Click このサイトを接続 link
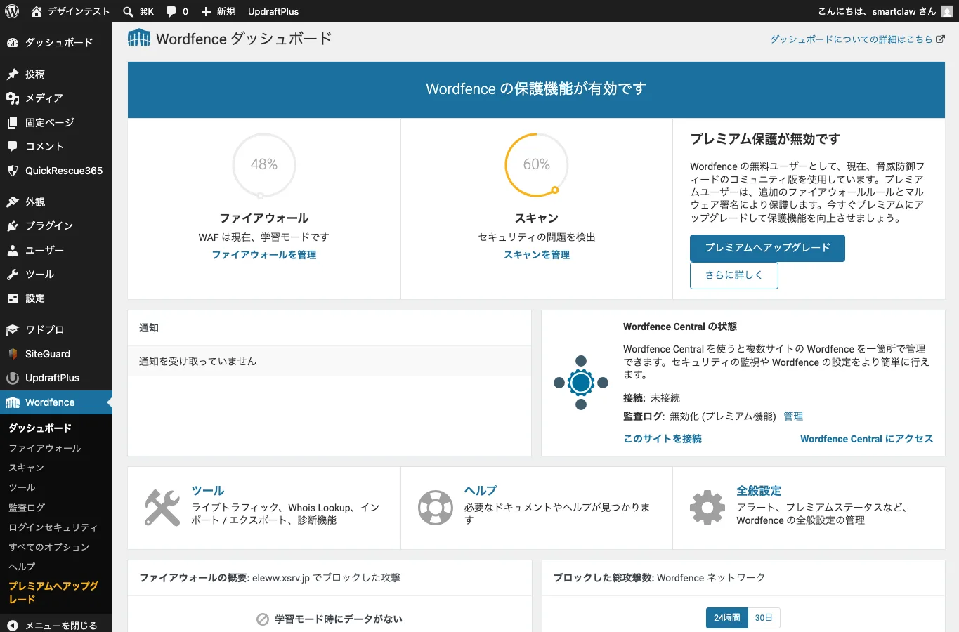The width and height of the screenshot is (959, 632). [x=663, y=439]
